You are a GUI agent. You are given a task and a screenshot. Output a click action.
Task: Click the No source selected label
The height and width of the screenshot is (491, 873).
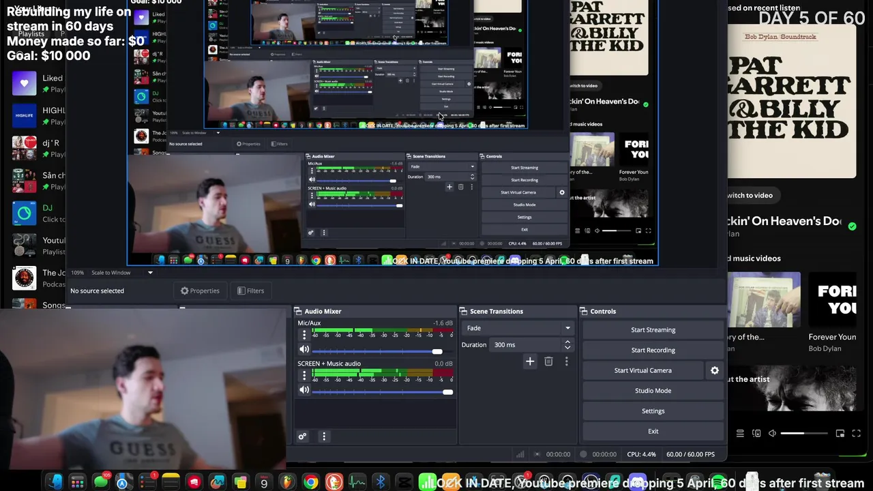97,291
